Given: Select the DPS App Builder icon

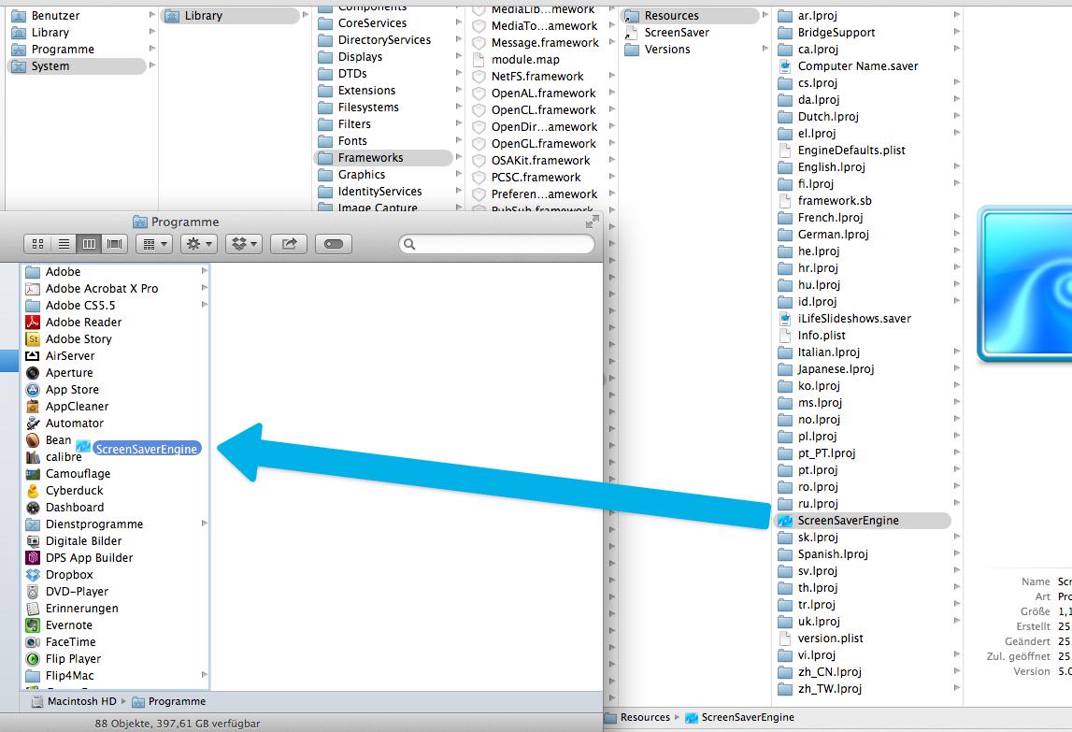Looking at the screenshot, I should tap(33, 558).
